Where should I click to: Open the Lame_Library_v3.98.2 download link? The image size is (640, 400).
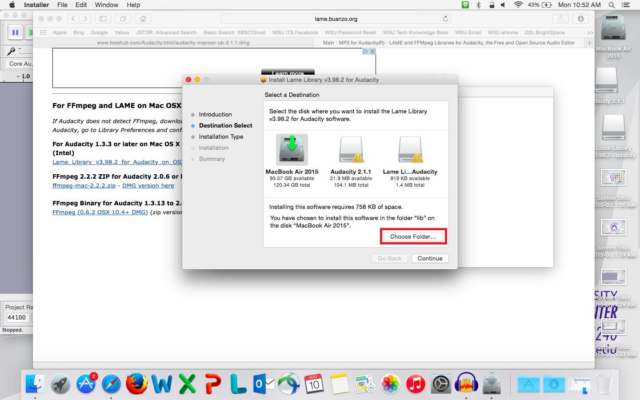tap(117, 162)
